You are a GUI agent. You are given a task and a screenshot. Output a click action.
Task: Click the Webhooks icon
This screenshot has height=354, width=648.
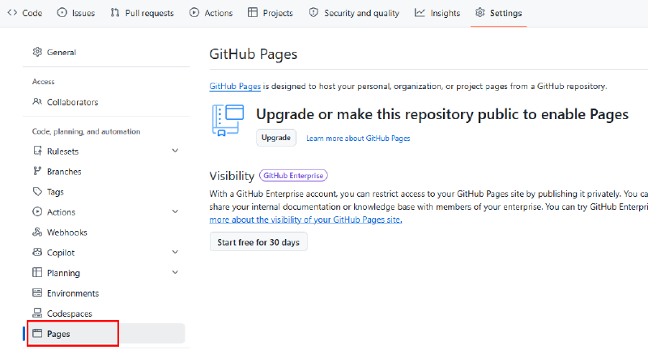click(x=37, y=232)
